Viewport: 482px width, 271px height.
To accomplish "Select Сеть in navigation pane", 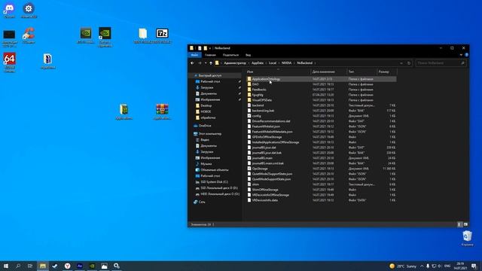I will tap(202, 202).
